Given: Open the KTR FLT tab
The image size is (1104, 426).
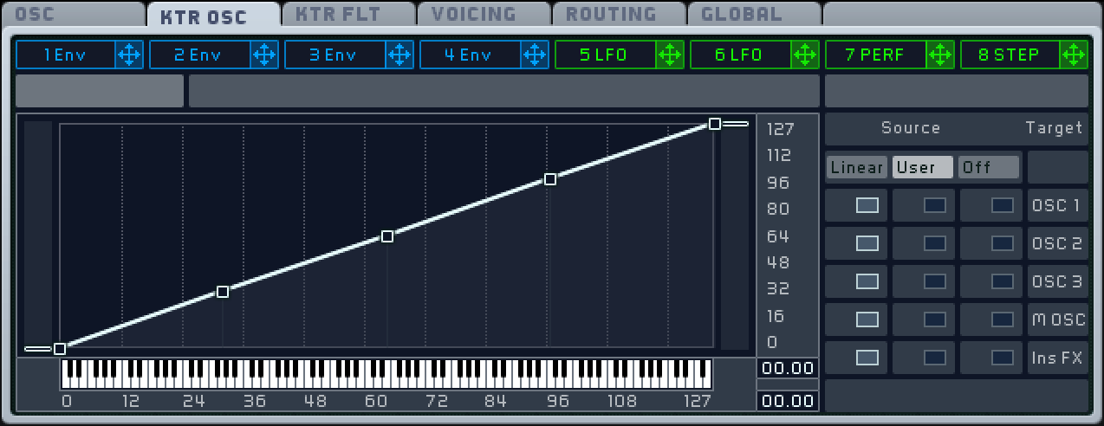Looking at the screenshot, I should 348,14.
